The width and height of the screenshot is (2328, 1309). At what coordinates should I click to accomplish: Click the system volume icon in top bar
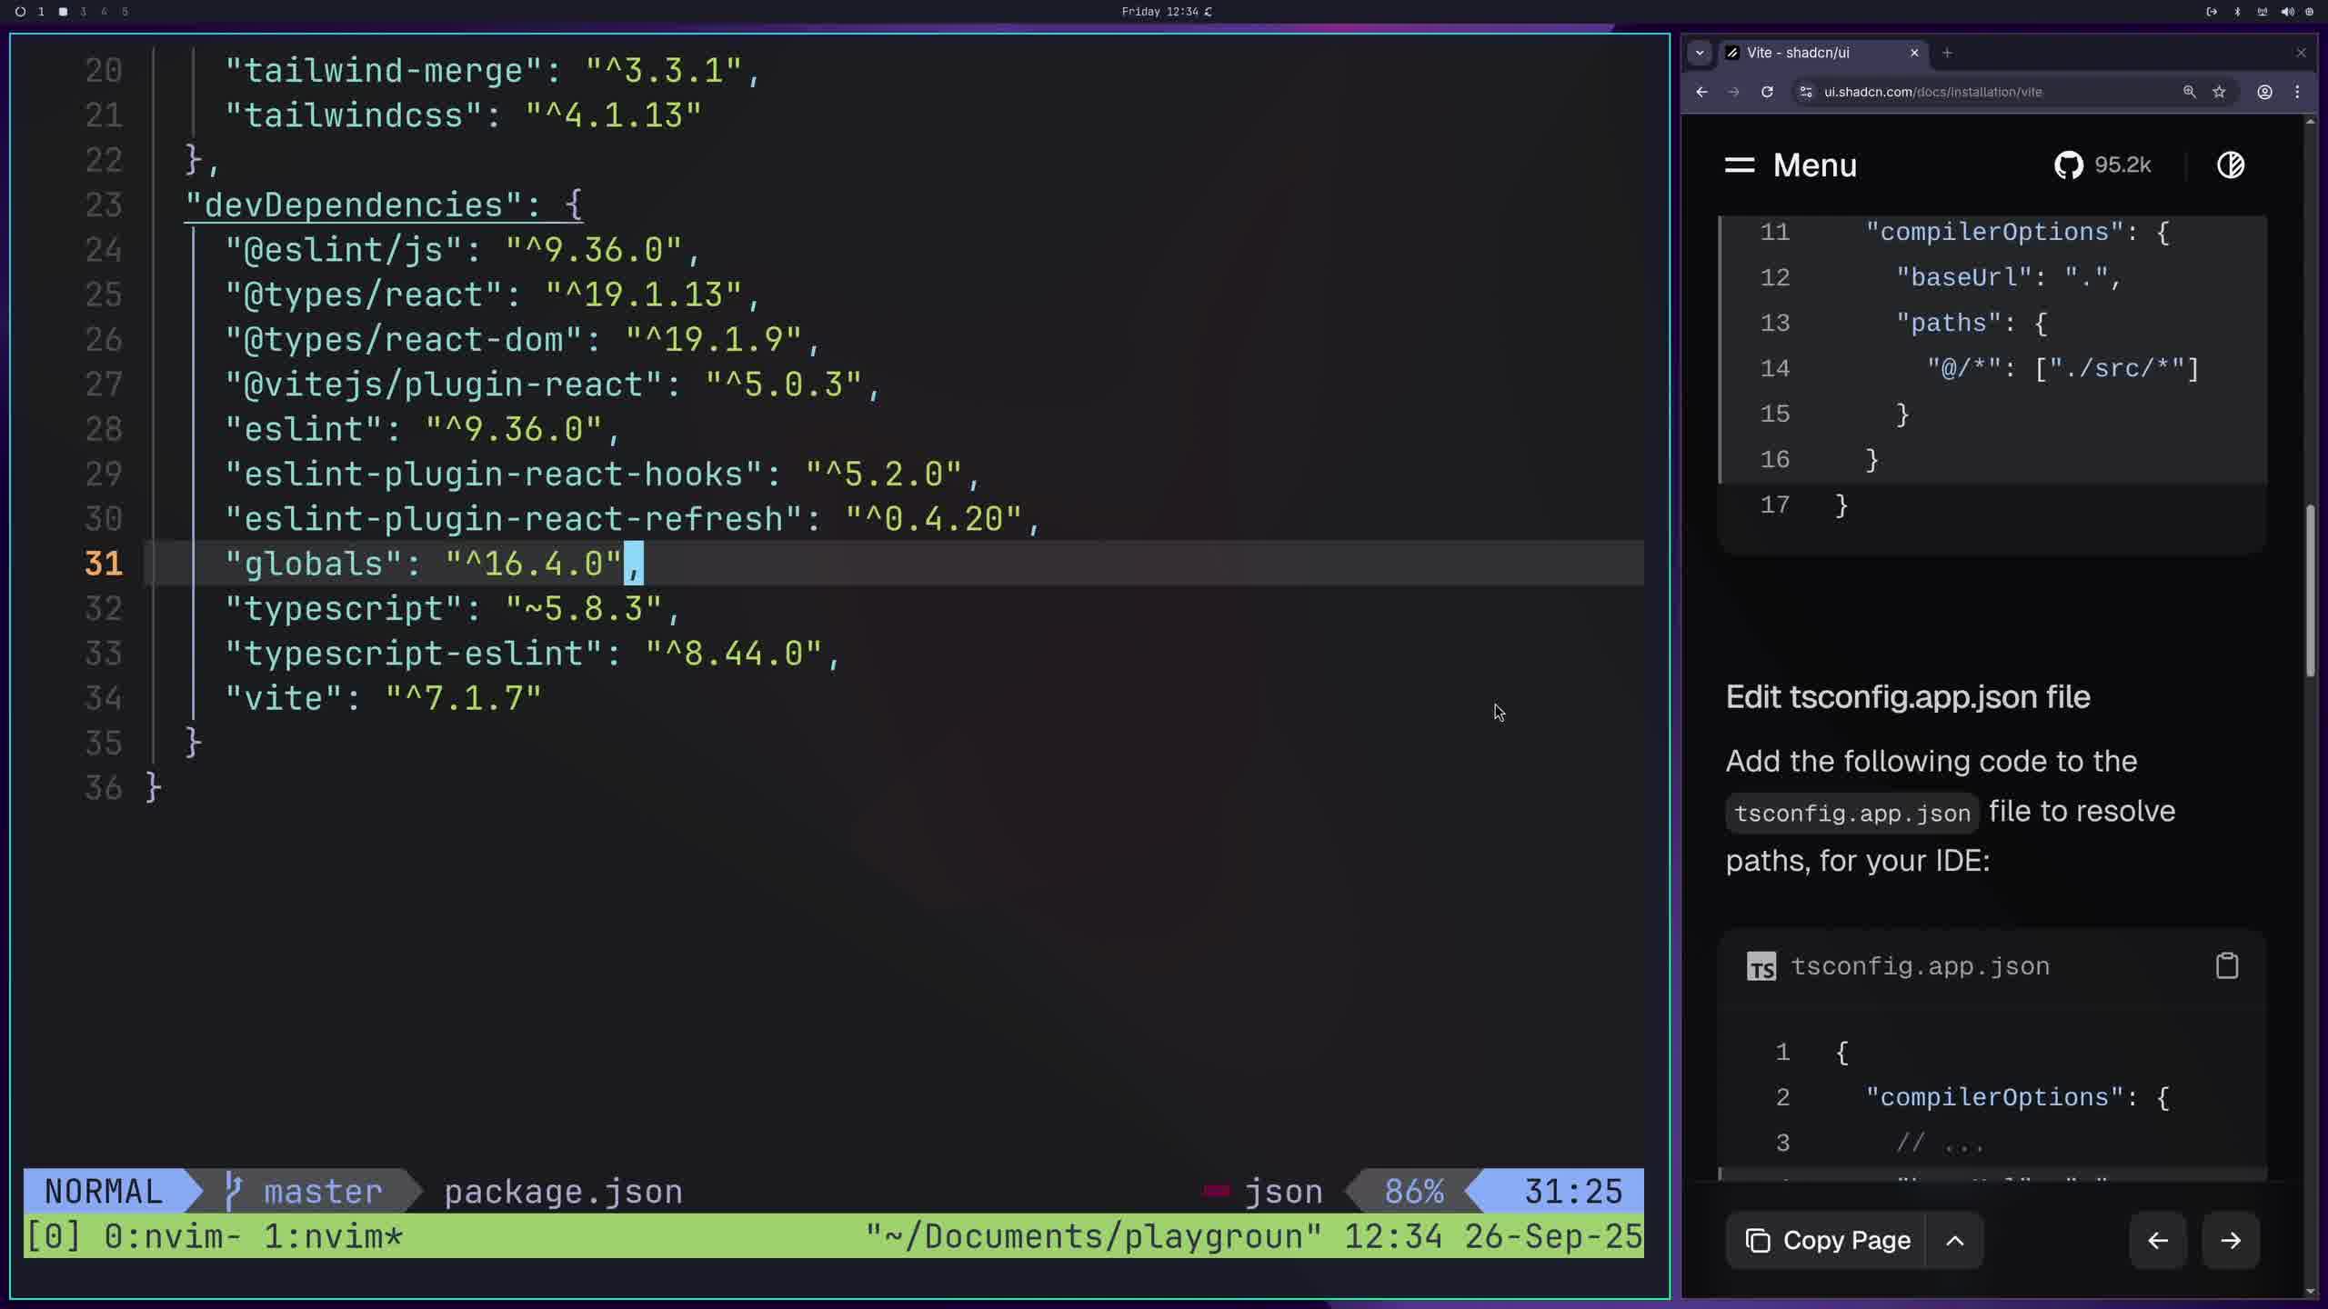[x=2287, y=12]
